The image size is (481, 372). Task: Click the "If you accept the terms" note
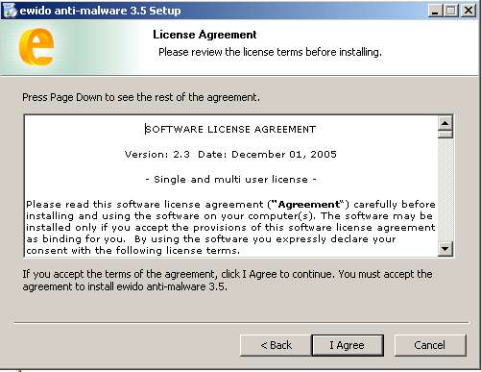click(x=228, y=280)
